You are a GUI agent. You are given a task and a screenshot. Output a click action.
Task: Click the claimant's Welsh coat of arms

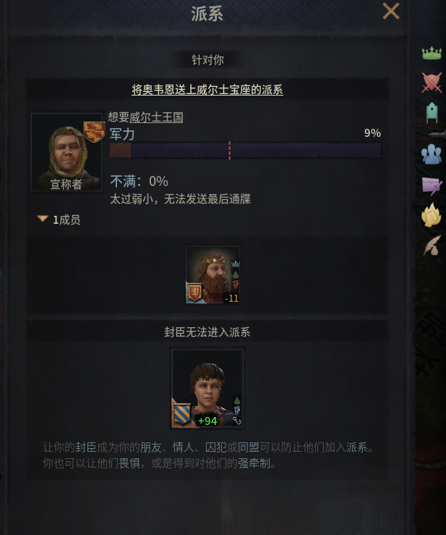(94, 131)
